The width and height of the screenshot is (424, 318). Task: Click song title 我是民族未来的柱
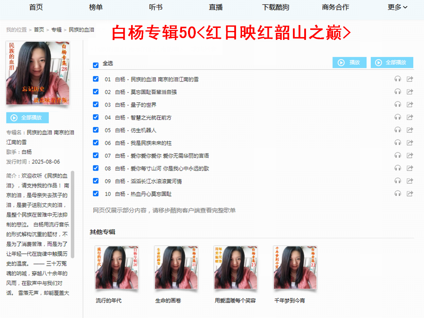tap(151, 143)
